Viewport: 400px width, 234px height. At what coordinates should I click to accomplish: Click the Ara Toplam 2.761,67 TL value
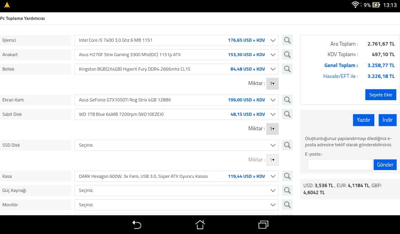381,44
